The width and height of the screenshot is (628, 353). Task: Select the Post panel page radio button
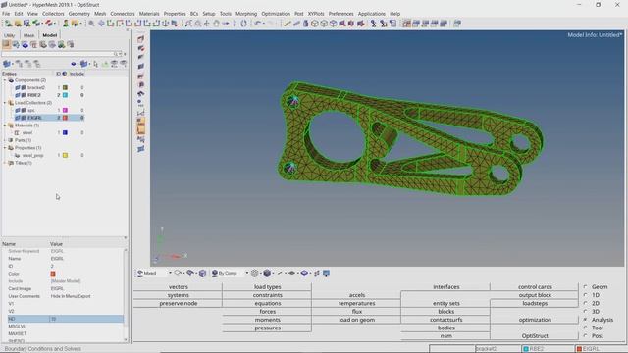pos(586,336)
